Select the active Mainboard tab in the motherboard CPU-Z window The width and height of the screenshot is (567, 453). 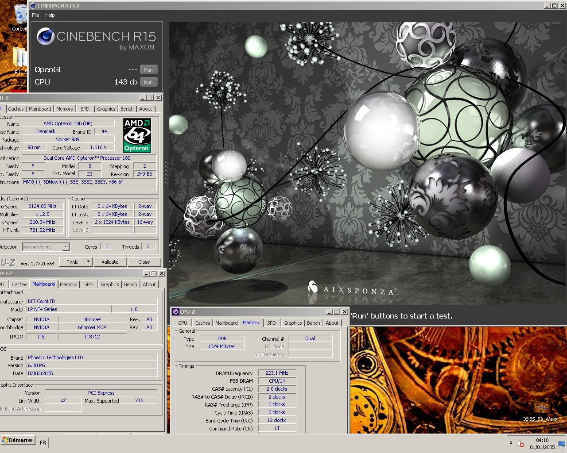click(43, 284)
